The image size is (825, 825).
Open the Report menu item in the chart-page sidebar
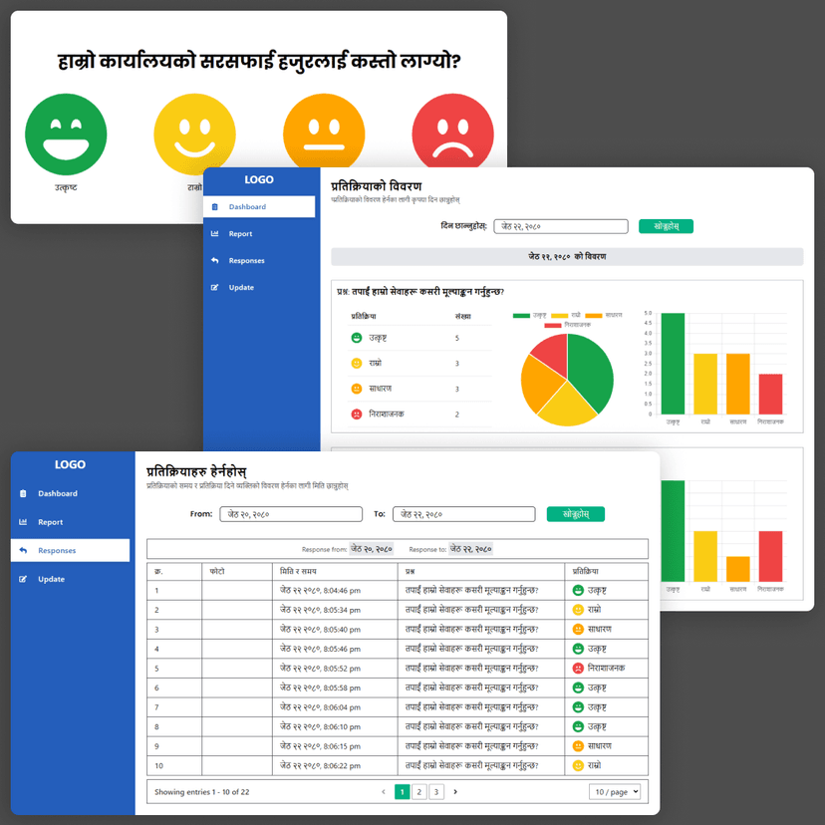point(240,234)
